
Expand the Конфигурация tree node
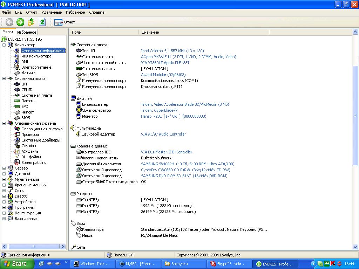click(4, 213)
